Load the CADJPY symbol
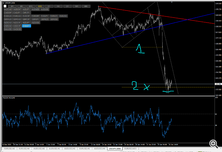 17,13
